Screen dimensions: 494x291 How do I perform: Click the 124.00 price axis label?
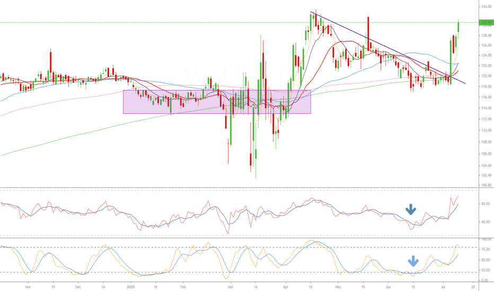(487, 56)
